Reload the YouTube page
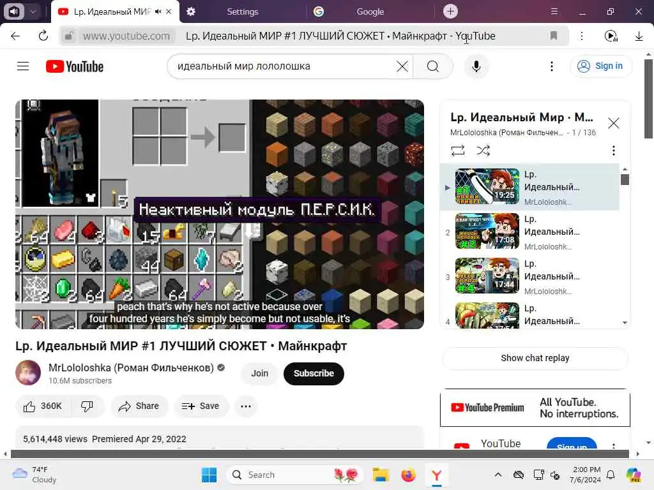The height and width of the screenshot is (490, 654). point(43,36)
